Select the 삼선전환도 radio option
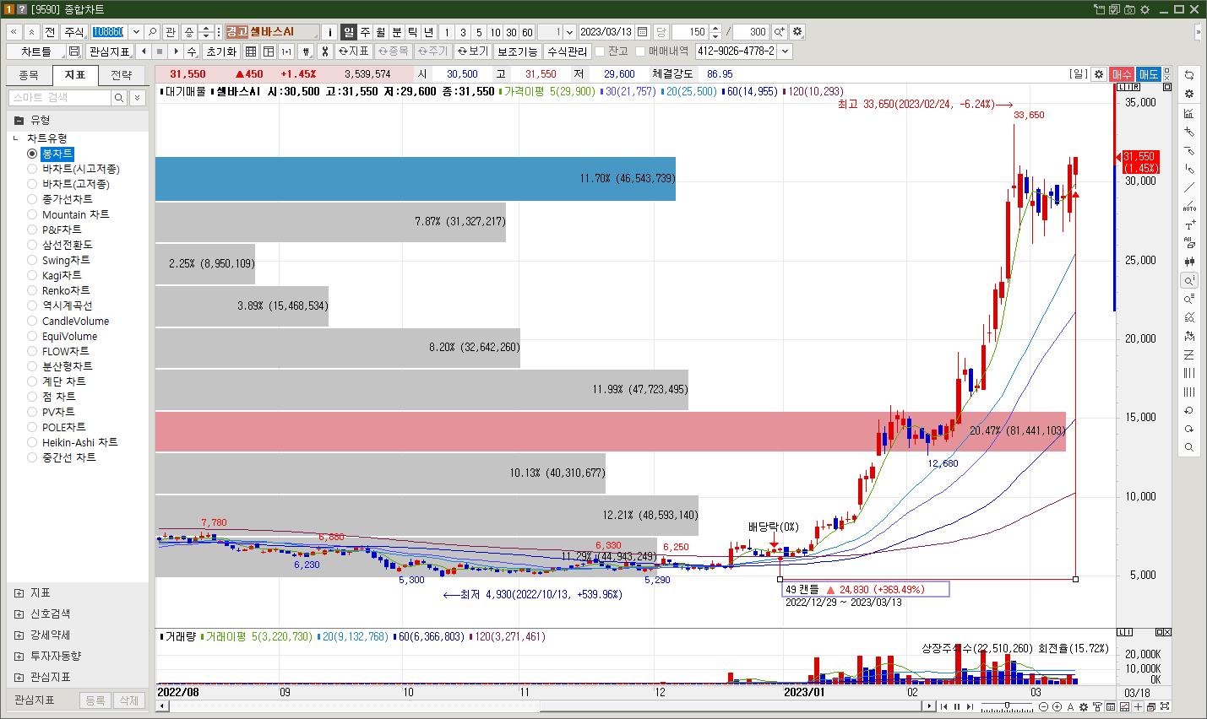This screenshot has height=719, width=1207. click(32, 245)
